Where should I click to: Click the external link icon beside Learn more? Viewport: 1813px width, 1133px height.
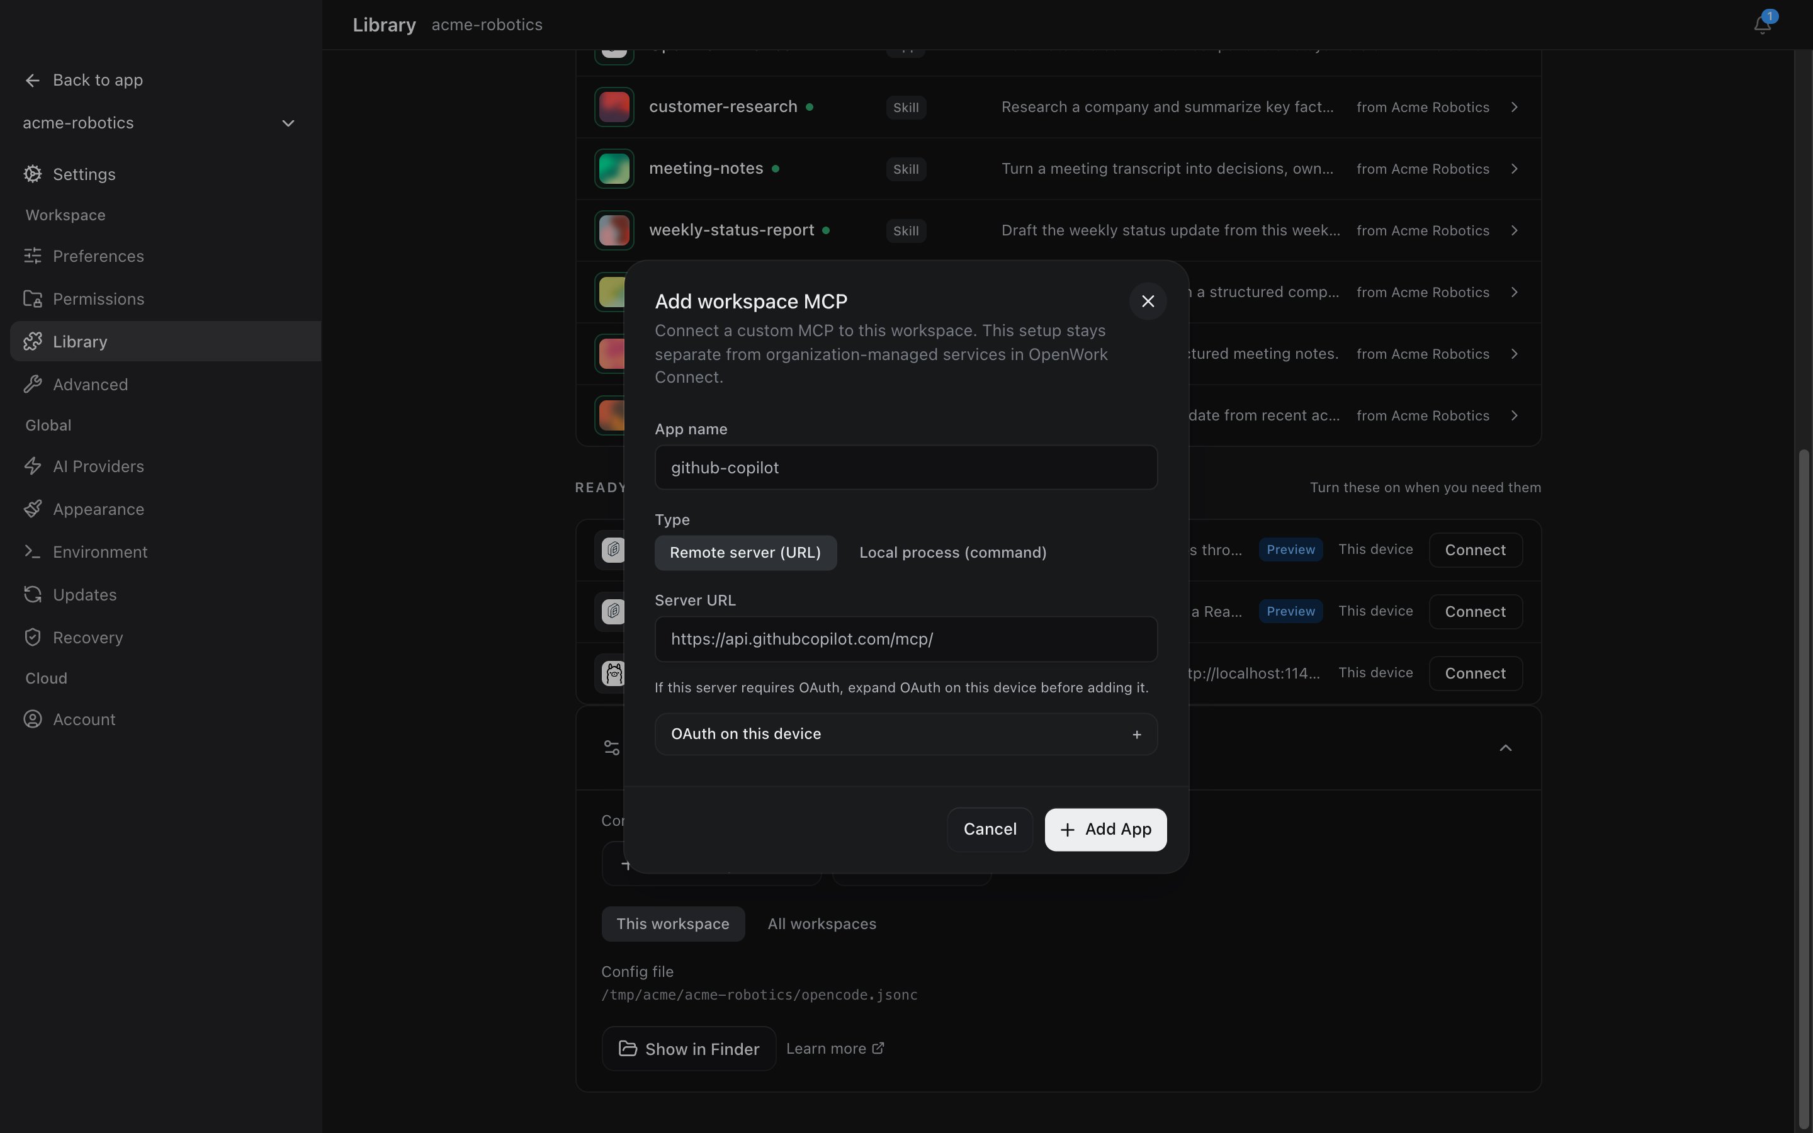[878, 1047]
